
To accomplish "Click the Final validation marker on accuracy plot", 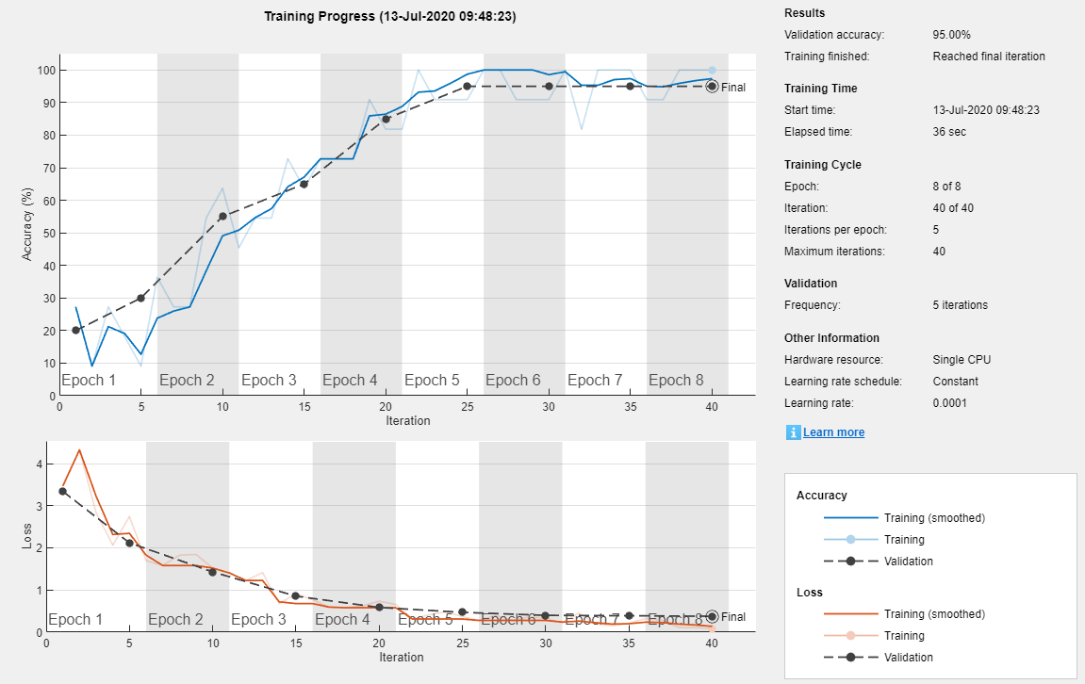I will 712,87.
